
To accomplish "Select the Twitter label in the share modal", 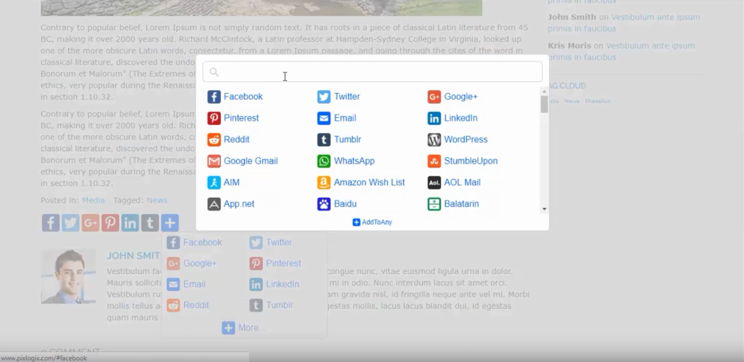I will coord(347,97).
